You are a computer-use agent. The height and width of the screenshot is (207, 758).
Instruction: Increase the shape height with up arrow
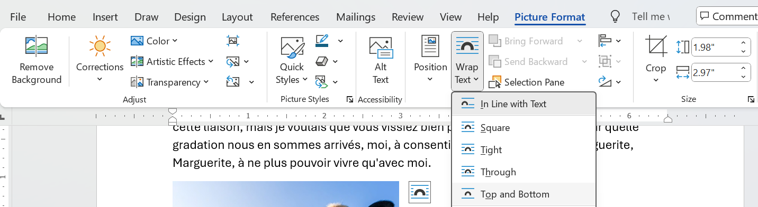(x=743, y=43)
